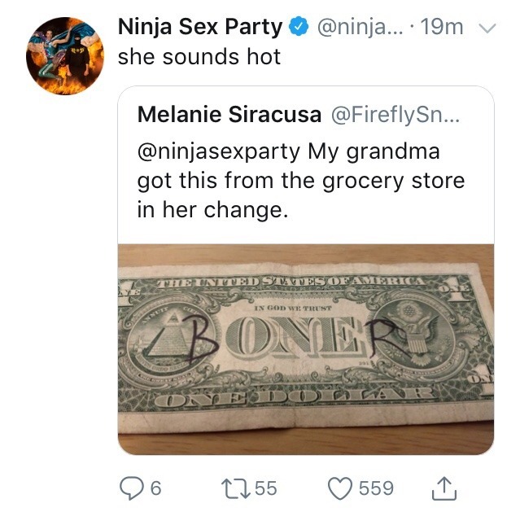This screenshot has width=520, height=512.
Task: Click the retweet count 55
Action: click(x=266, y=488)
